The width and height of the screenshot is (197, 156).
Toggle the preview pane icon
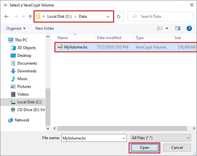point(177,28)
